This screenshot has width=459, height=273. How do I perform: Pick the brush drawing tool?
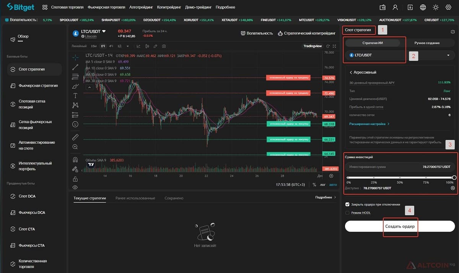click(x=75, y=86)
